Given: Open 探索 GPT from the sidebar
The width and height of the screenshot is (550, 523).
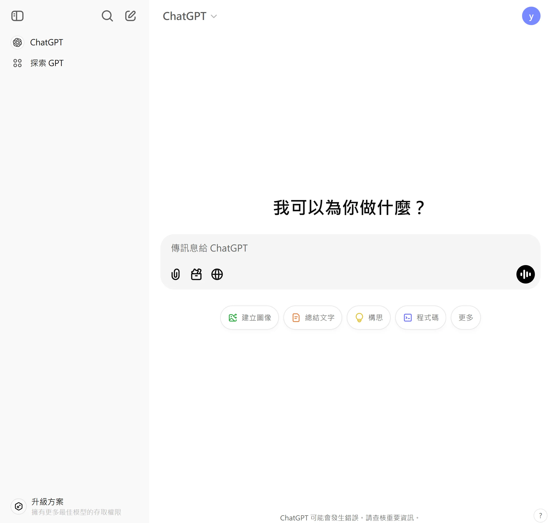Looking at the screenshot, I should pos(47,63).
